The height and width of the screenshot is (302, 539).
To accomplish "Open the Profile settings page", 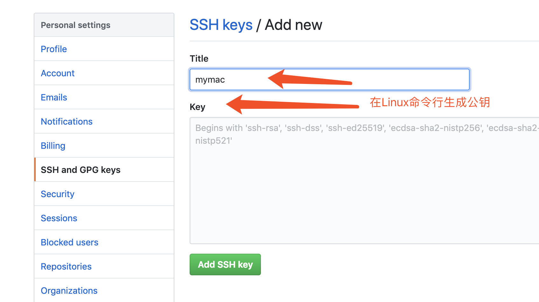I will point(54,49).
